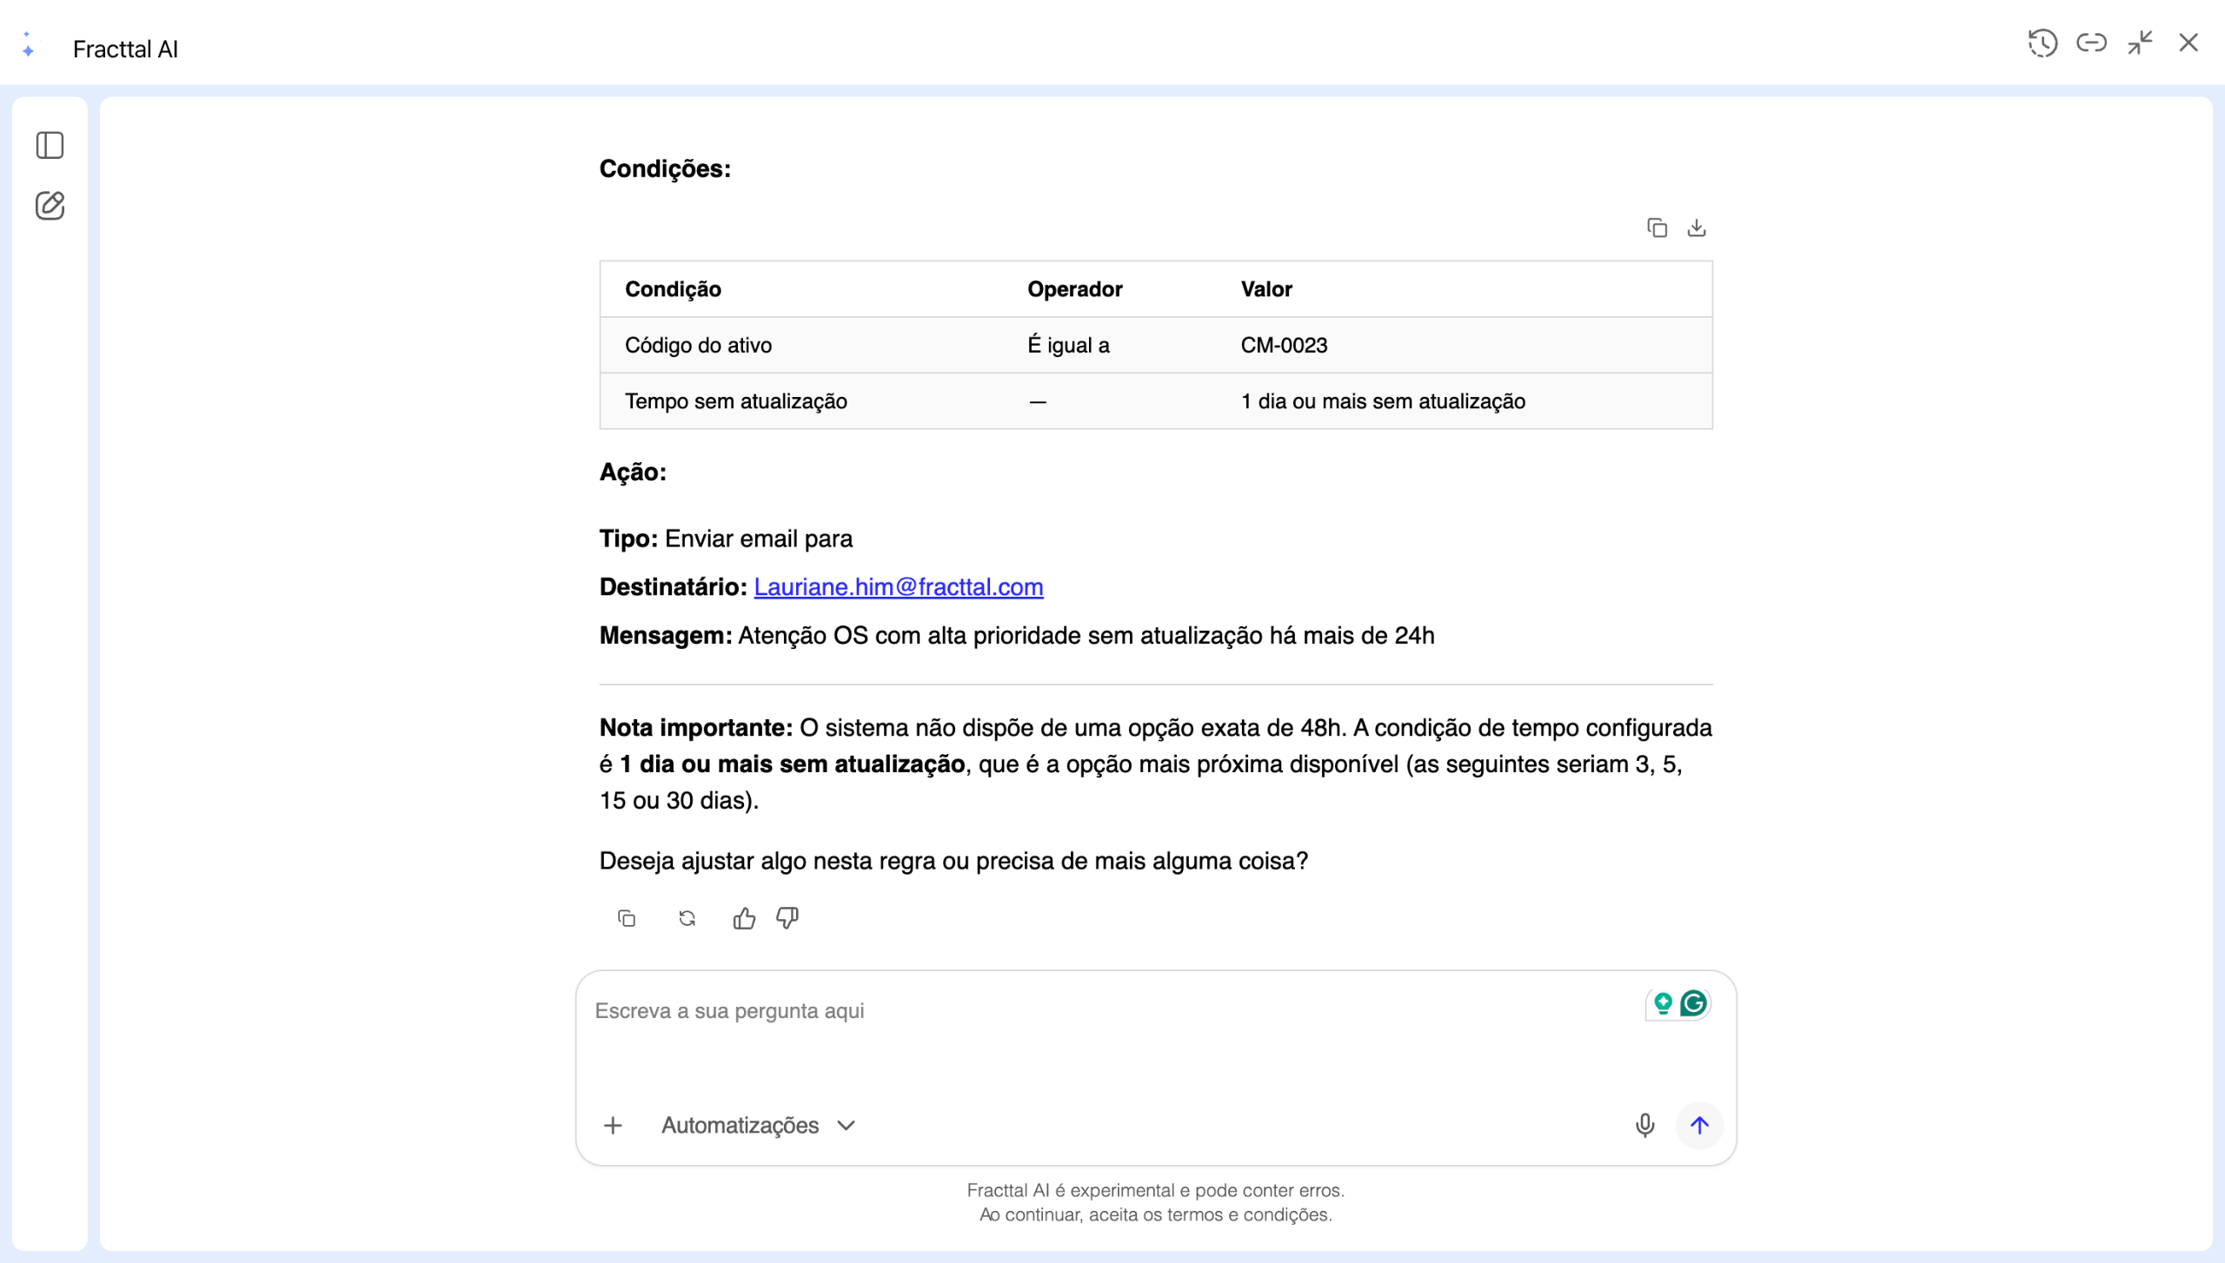
Task: Collapse the chat with the shrink arrows icon
Action: pyautogui.click(x=2140, y=43)
